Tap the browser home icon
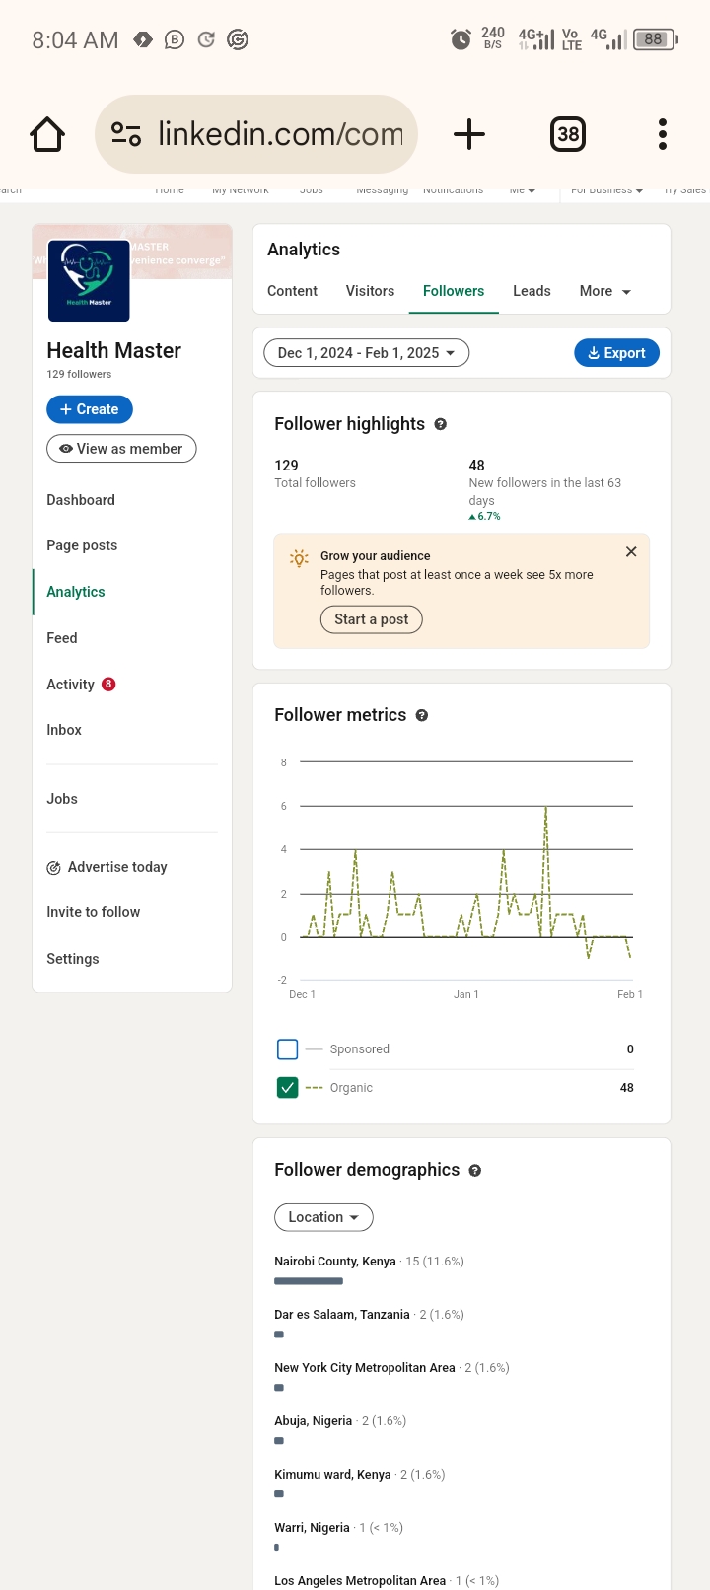The image size is (710, 1590). 47,134
